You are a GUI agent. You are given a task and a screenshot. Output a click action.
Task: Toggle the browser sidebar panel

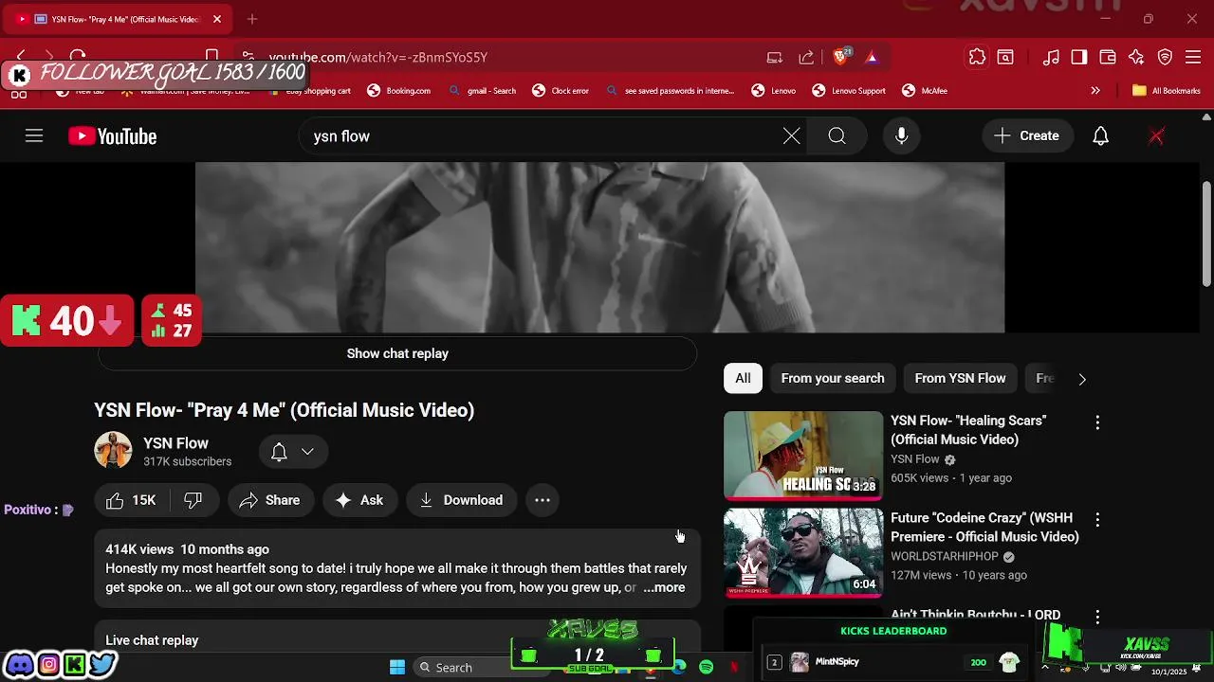(1079, 57)
